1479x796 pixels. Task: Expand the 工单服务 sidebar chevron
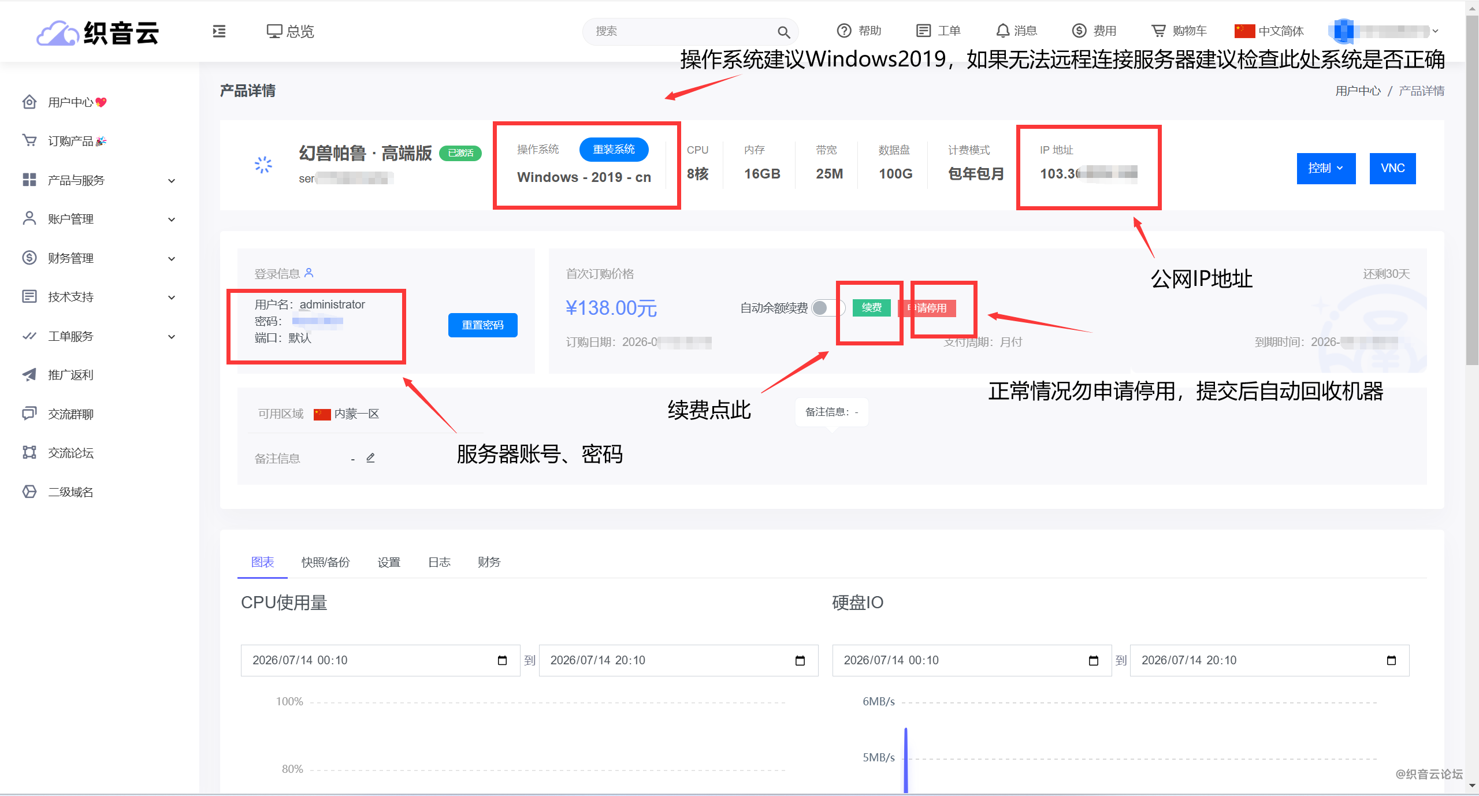coord(172,337)
